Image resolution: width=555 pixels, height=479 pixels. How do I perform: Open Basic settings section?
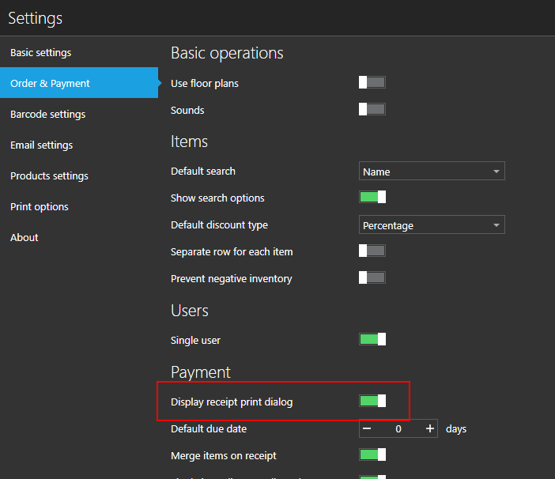[x=41, y=53]
